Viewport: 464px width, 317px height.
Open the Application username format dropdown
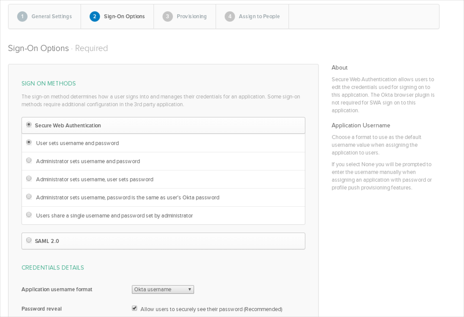162,289
